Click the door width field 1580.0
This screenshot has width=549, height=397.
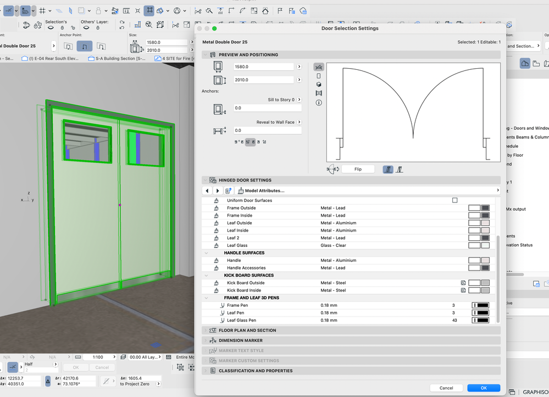pyautogui.click(x=263, y=67)
